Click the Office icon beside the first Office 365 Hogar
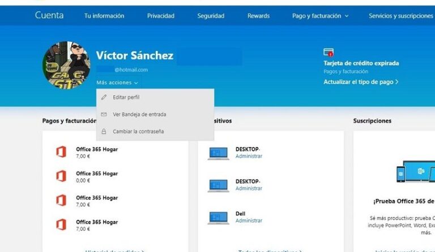Screen dimensions: 435x252 coord(61,152)
